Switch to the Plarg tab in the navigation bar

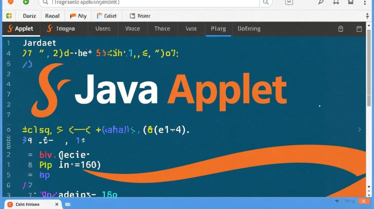pos(218,29)
